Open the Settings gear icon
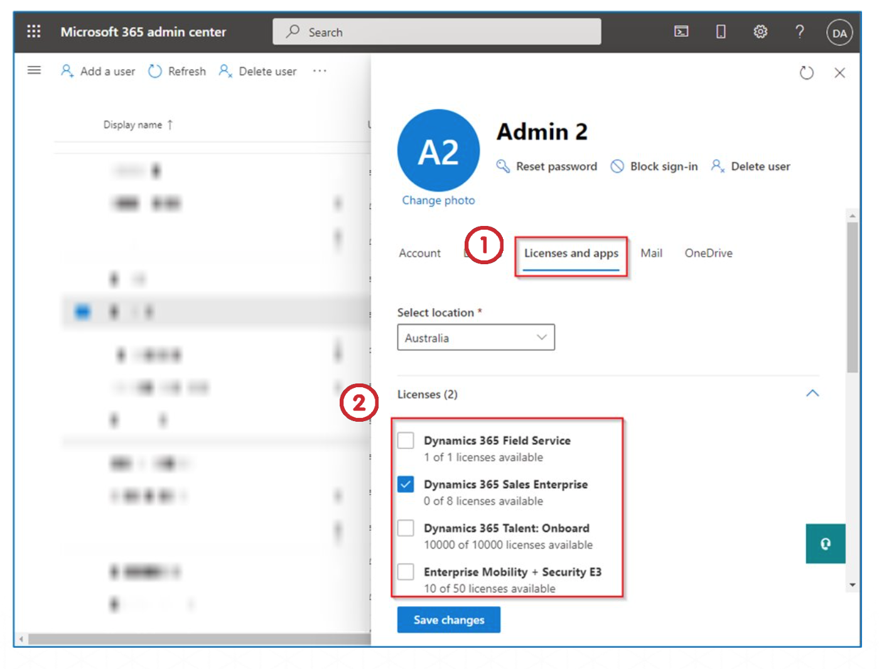Screen dimensions: 879x669 pos(760,31)
